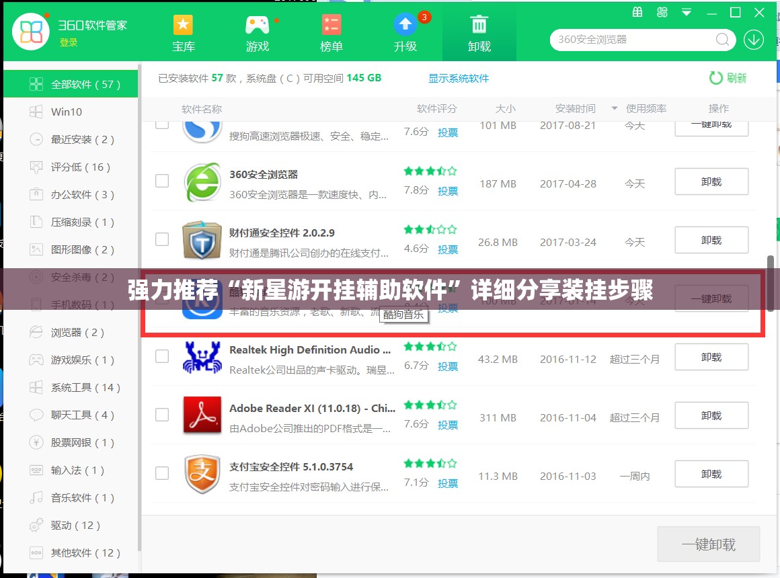
Task: Click the 财付通安全控件 star rating
Action: (x=430, y=230)
